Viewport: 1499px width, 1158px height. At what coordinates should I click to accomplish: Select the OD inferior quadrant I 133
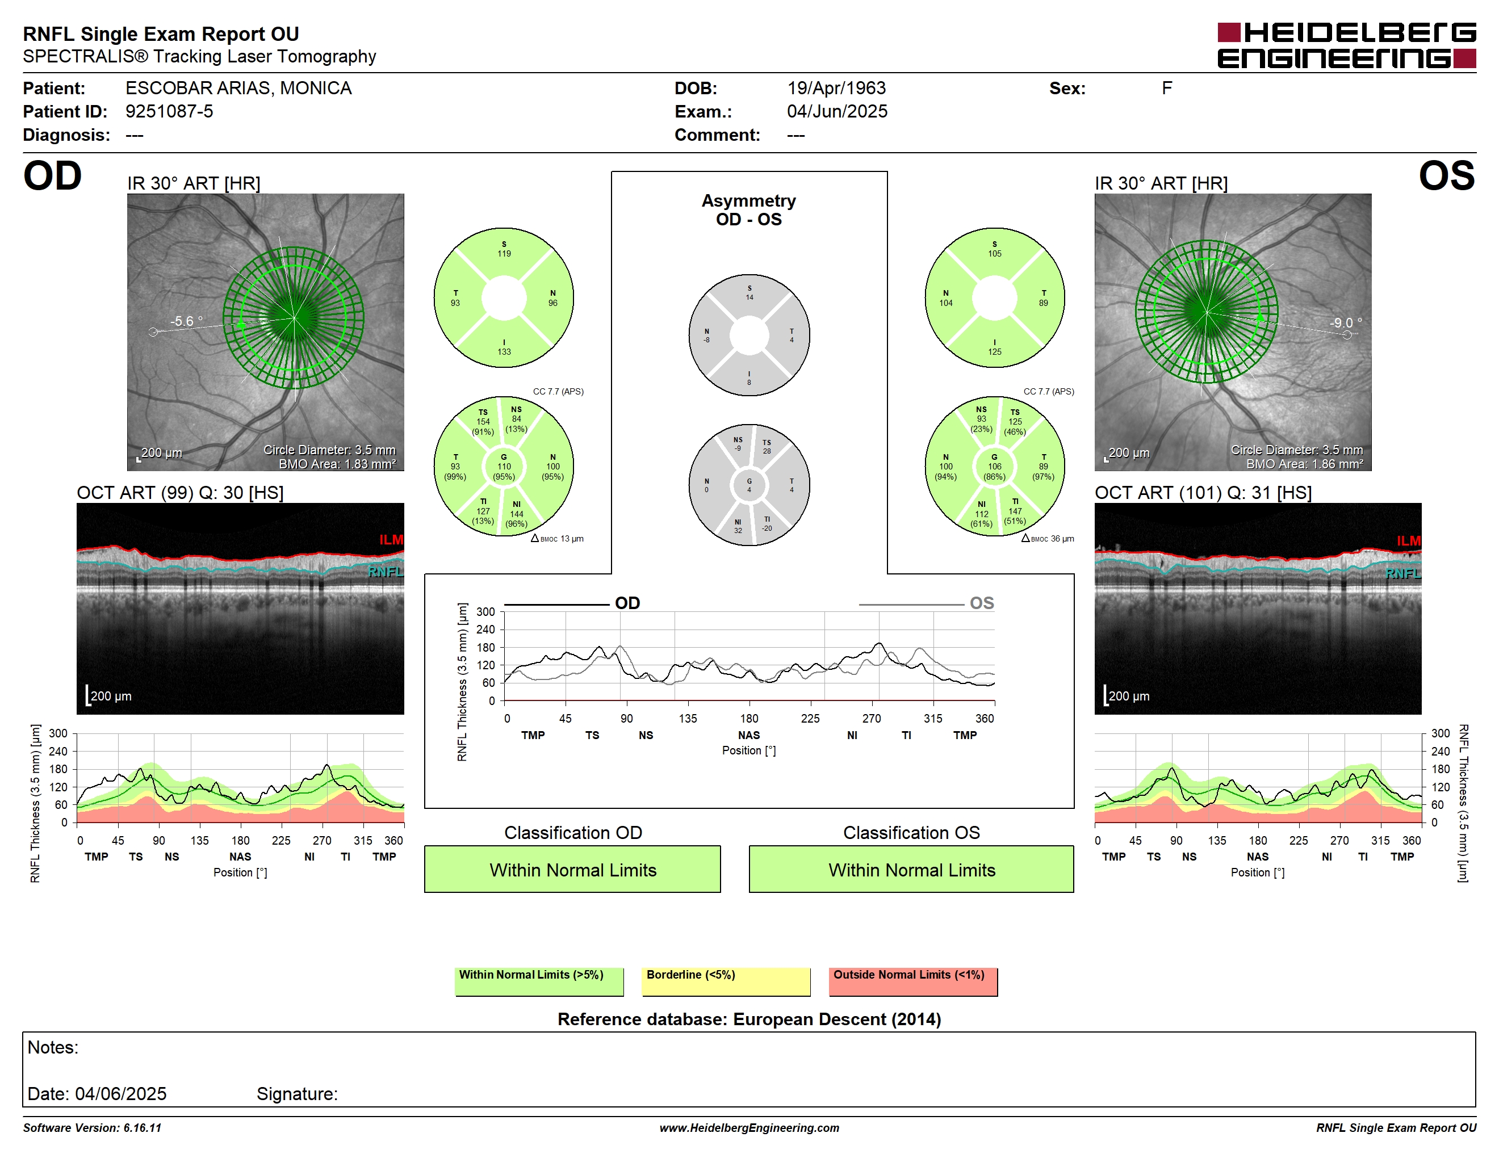(504, 347)
